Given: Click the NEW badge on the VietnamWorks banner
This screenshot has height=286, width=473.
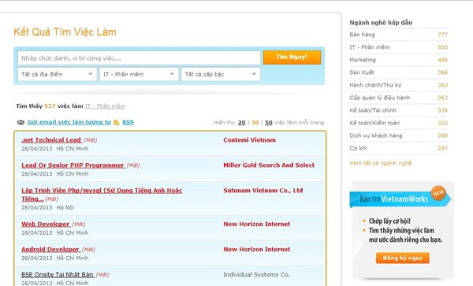Looking at the screenshot, I should point(438,193).
